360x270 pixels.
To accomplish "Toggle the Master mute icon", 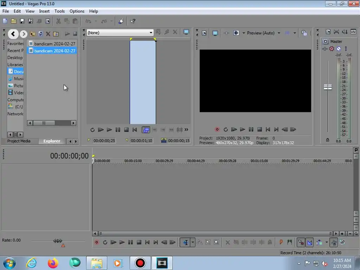I will 339,49.
